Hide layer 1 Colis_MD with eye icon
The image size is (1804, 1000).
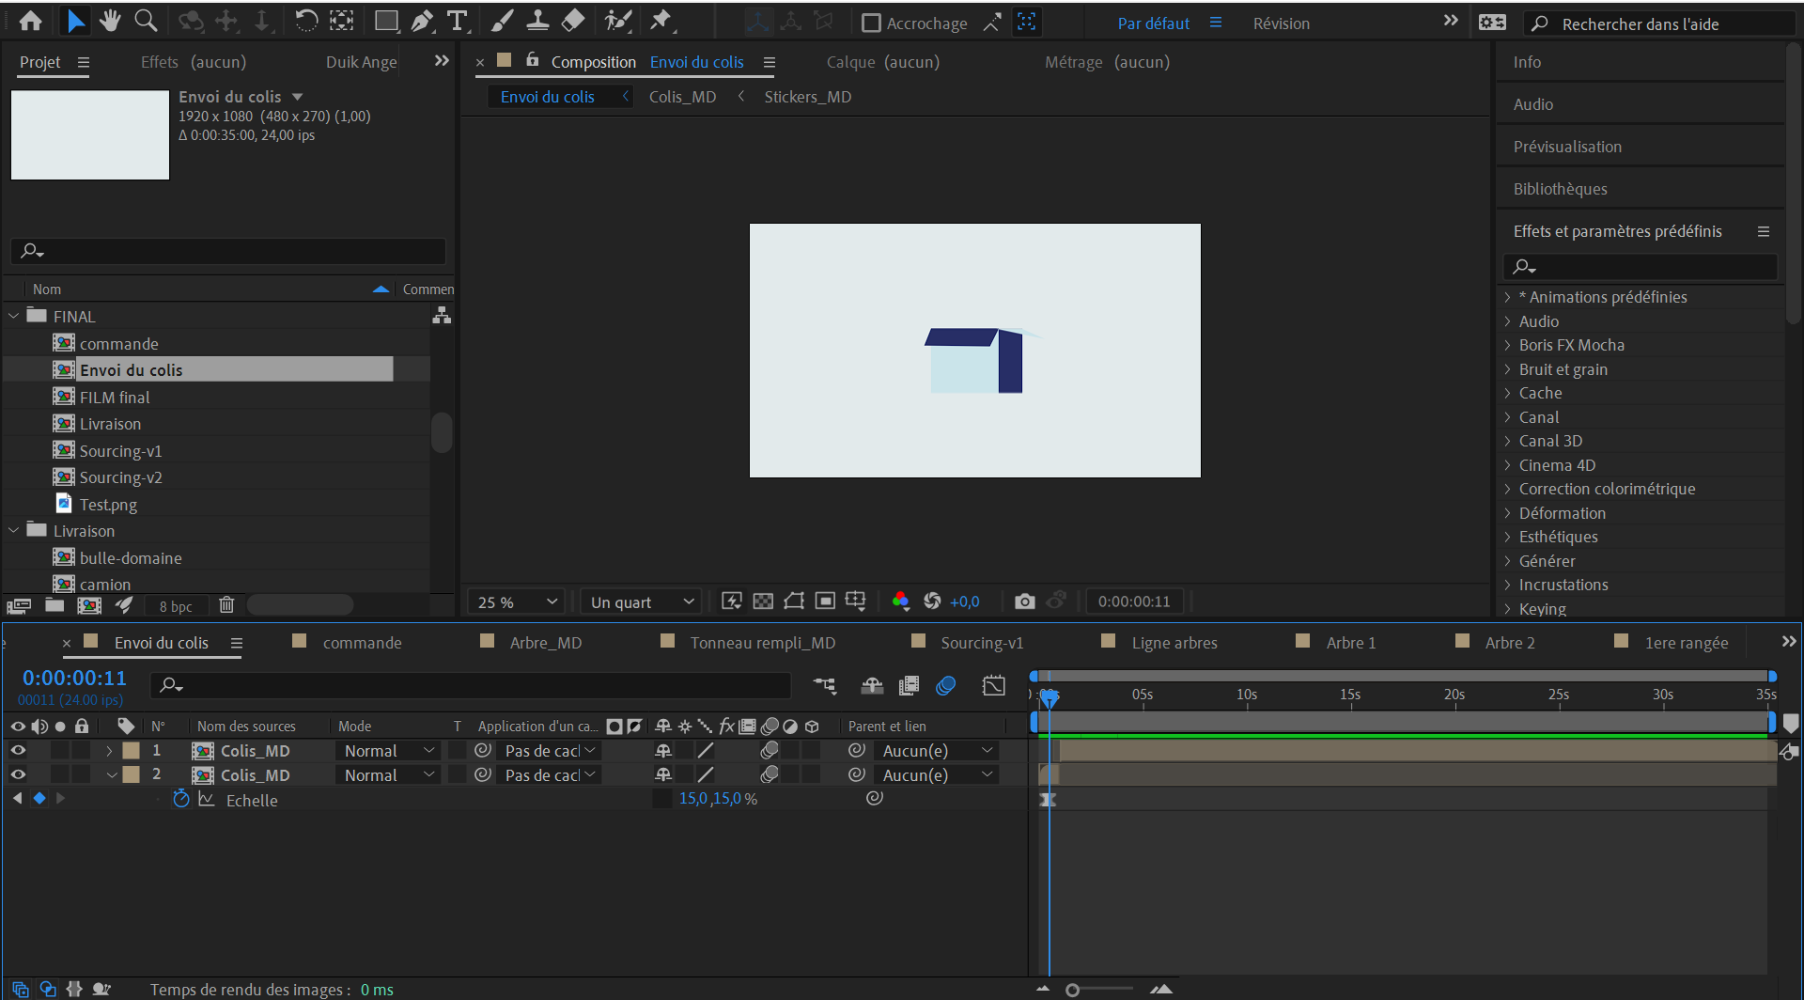18,751
